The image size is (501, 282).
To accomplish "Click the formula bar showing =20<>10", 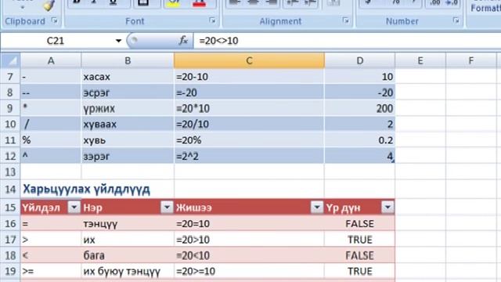I will point(347,41).
